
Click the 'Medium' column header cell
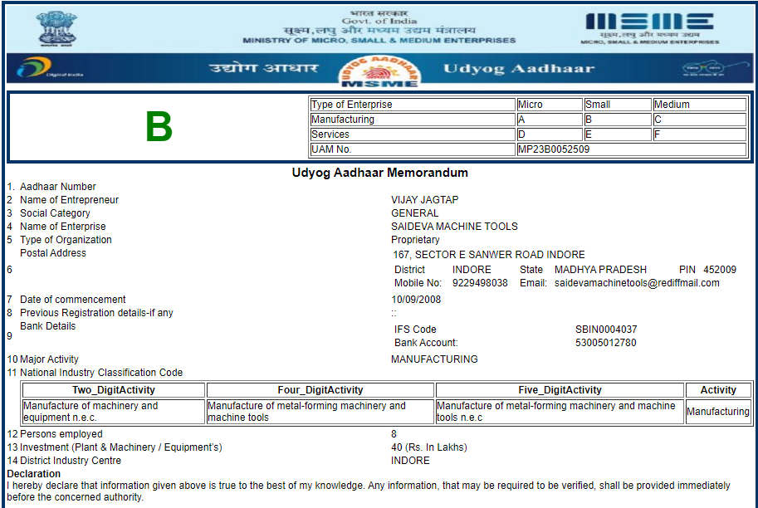(x=699, y=105)
